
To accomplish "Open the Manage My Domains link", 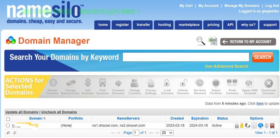I will 242,6.
